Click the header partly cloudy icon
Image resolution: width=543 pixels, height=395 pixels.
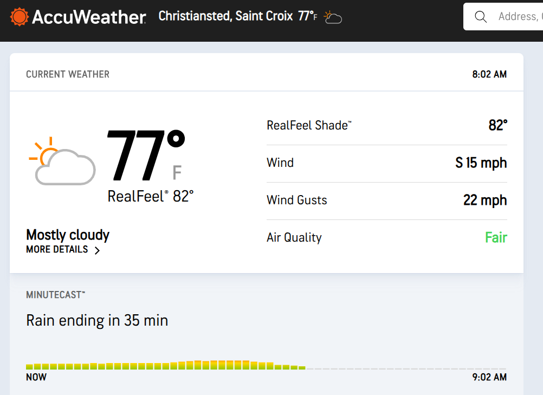pos(333,17)
